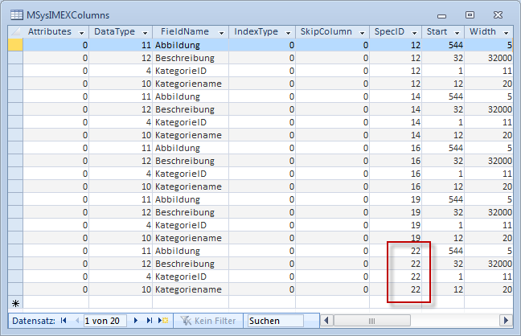This screenshot has height=336, width=521.
Task: Open the Attributes column dropdown
Action: [x=78, y=32]
